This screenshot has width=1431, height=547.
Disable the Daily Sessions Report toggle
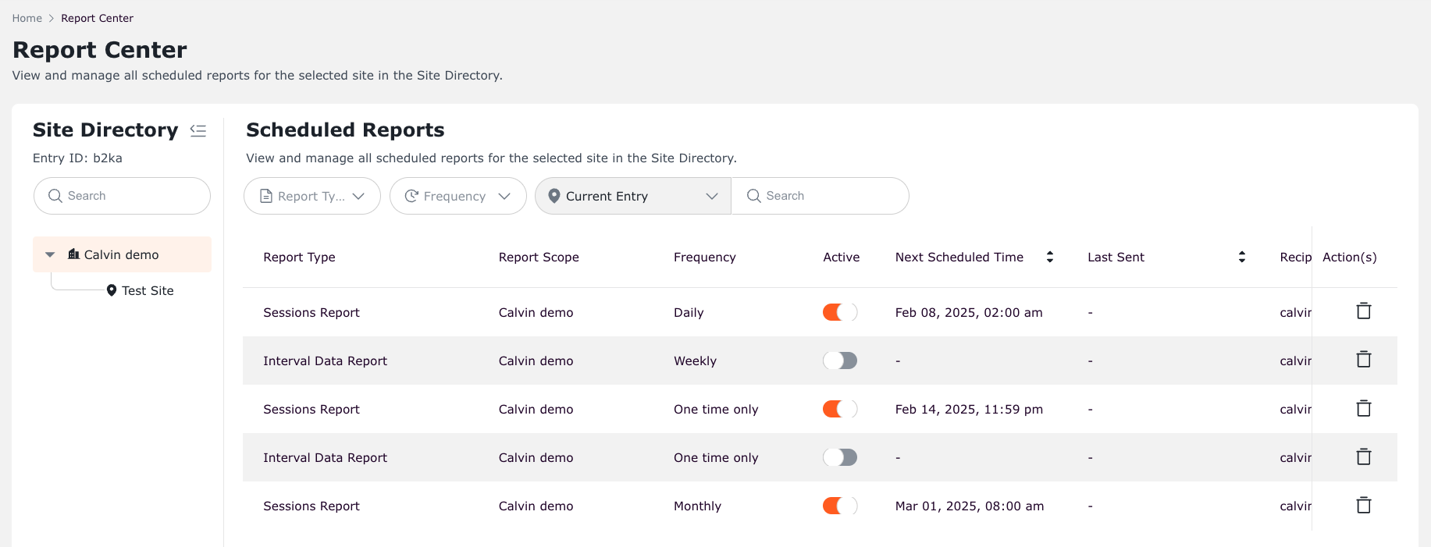coord(839,312)
